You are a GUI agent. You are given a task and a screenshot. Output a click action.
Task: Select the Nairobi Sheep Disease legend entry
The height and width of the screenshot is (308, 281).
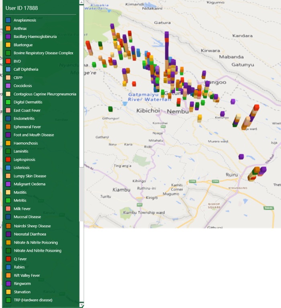coord(28,226)
